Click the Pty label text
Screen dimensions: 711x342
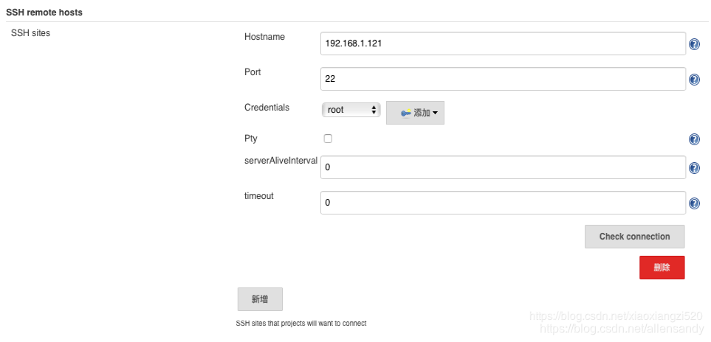point(251,139)
